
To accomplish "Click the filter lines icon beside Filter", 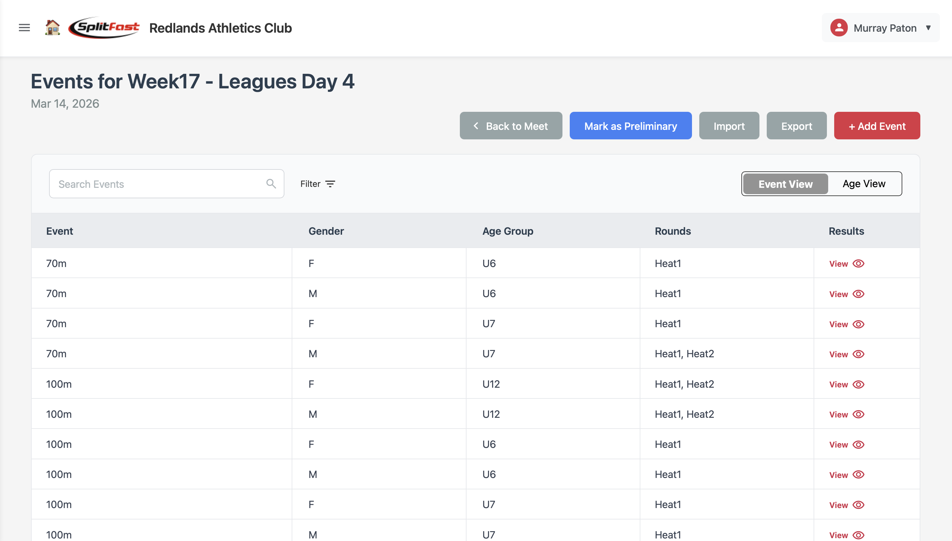I will pos(330,184).
